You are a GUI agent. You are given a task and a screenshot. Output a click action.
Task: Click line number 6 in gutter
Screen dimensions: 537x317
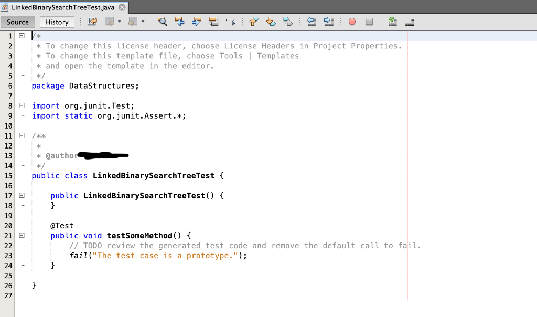tap(10, 86)
